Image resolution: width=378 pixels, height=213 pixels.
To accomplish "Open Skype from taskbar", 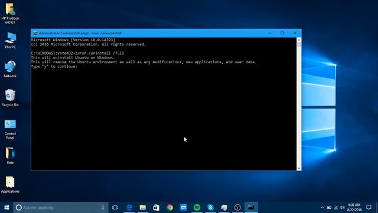I will [210, 208].
